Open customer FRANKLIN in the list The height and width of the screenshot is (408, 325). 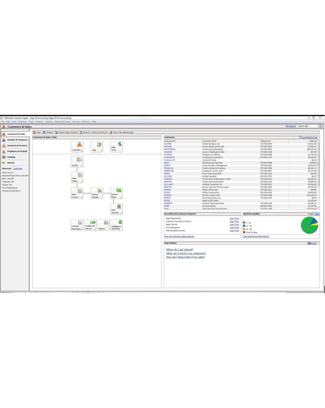169,168
